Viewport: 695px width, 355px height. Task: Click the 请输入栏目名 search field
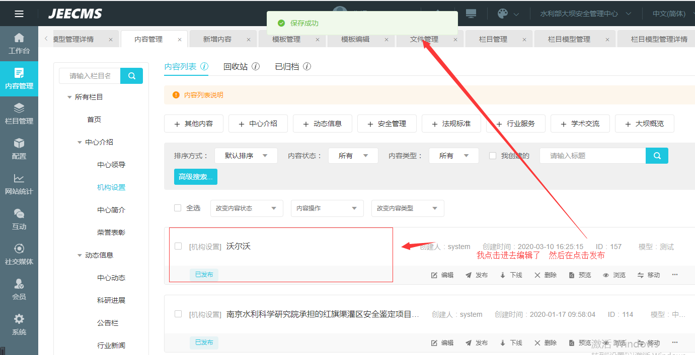(x=90, y=76)
